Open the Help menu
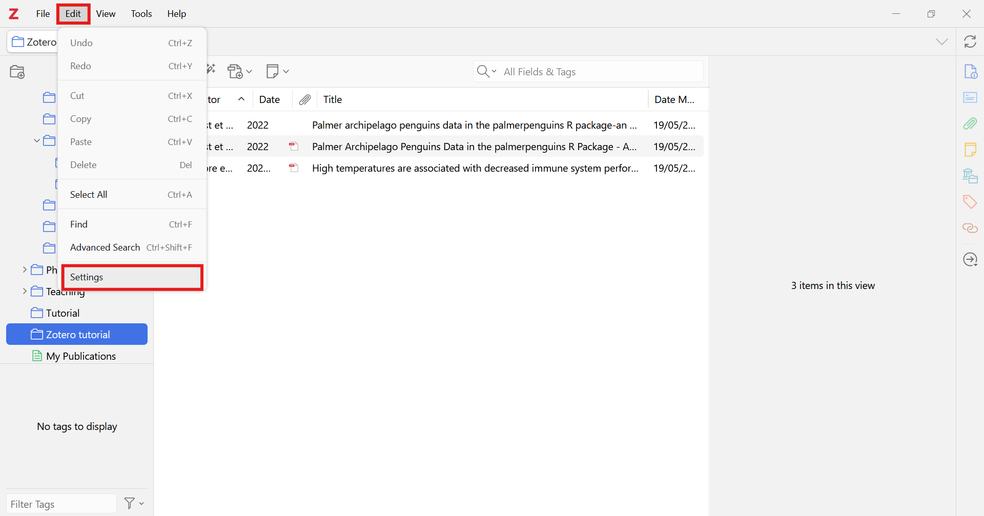984x516 pixels. pos(177,14)
